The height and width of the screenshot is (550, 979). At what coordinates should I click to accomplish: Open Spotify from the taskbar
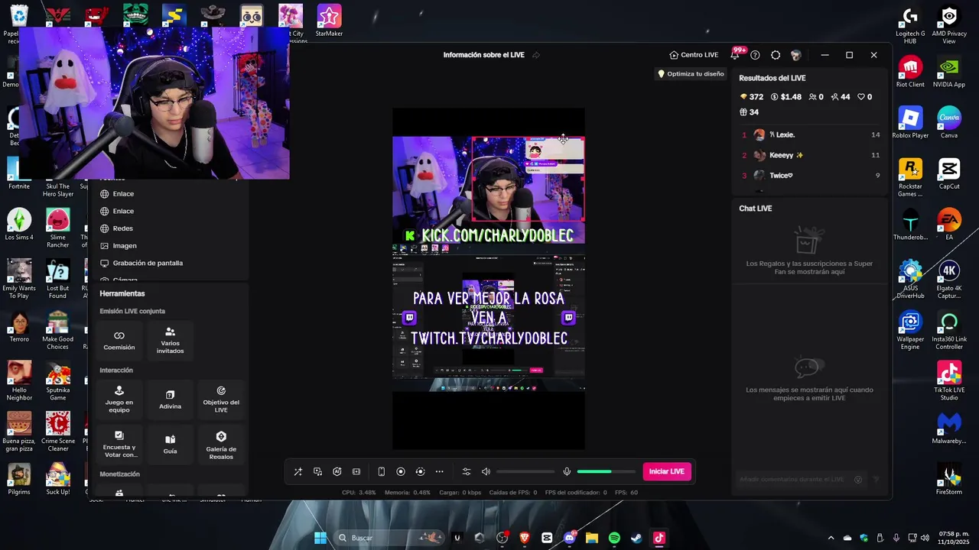click(614, 538)
